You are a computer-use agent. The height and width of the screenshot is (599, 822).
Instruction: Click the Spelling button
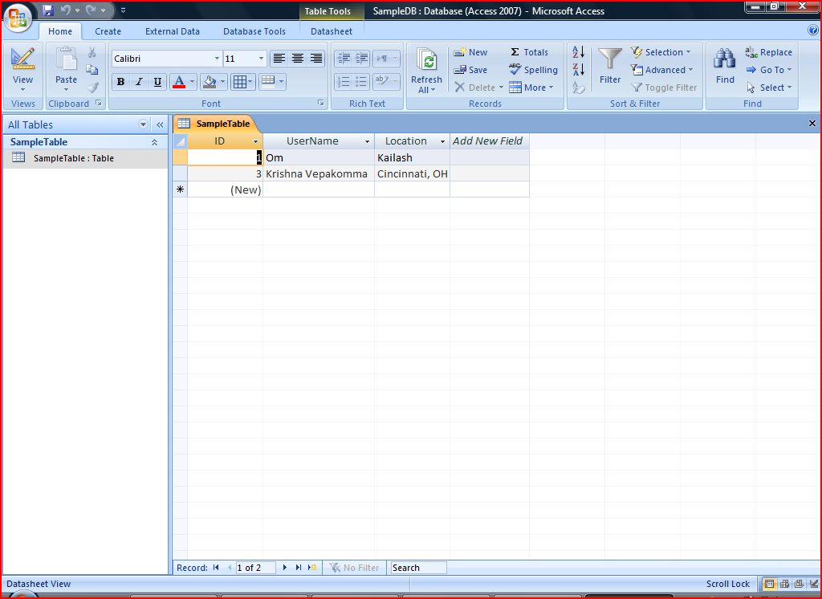[x=533, y=70]
